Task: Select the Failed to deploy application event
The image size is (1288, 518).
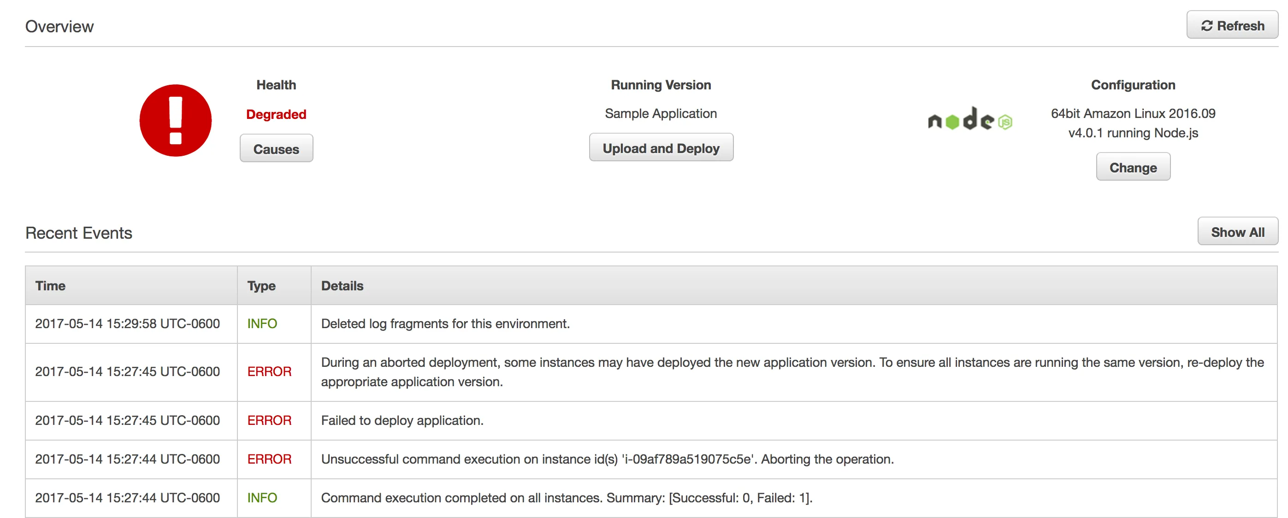Action: tap(402, 420)
